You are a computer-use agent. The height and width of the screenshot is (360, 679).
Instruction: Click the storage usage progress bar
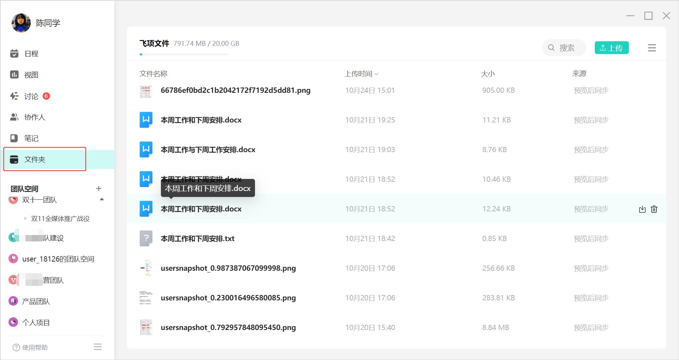184,54
